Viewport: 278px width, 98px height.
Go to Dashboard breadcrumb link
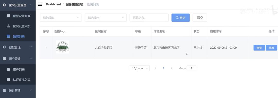53,4
